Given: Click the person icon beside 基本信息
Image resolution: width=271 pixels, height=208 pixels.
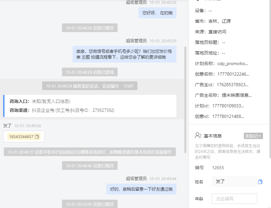Looking at the screenshot, I should click(x=198, y=136).
